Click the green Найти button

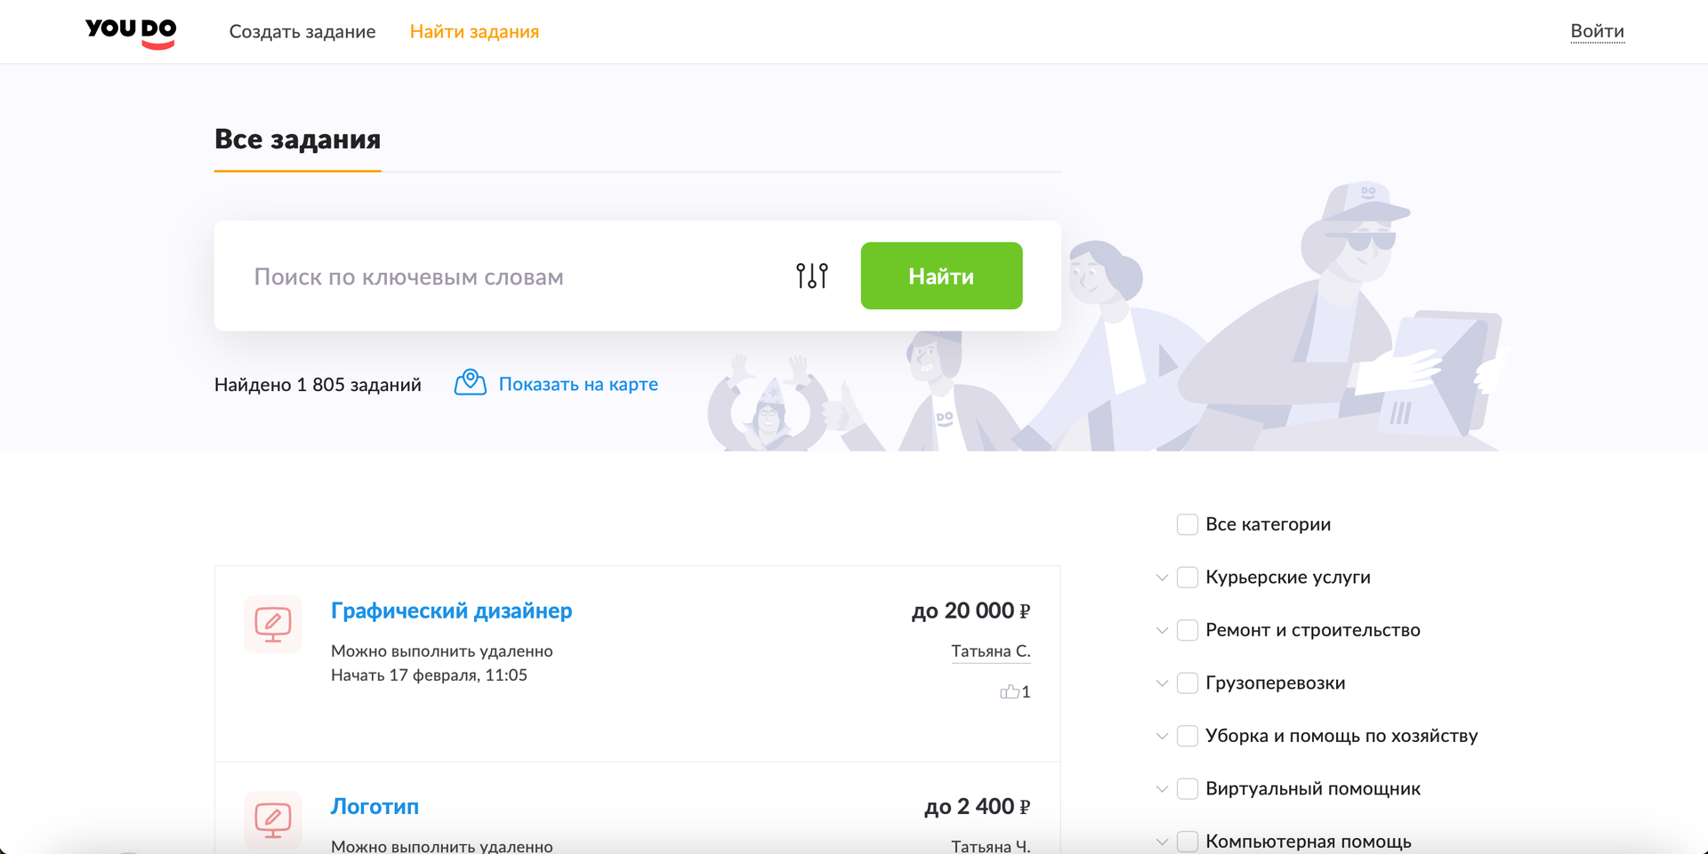pyautogui.click(x=941, y=275)
